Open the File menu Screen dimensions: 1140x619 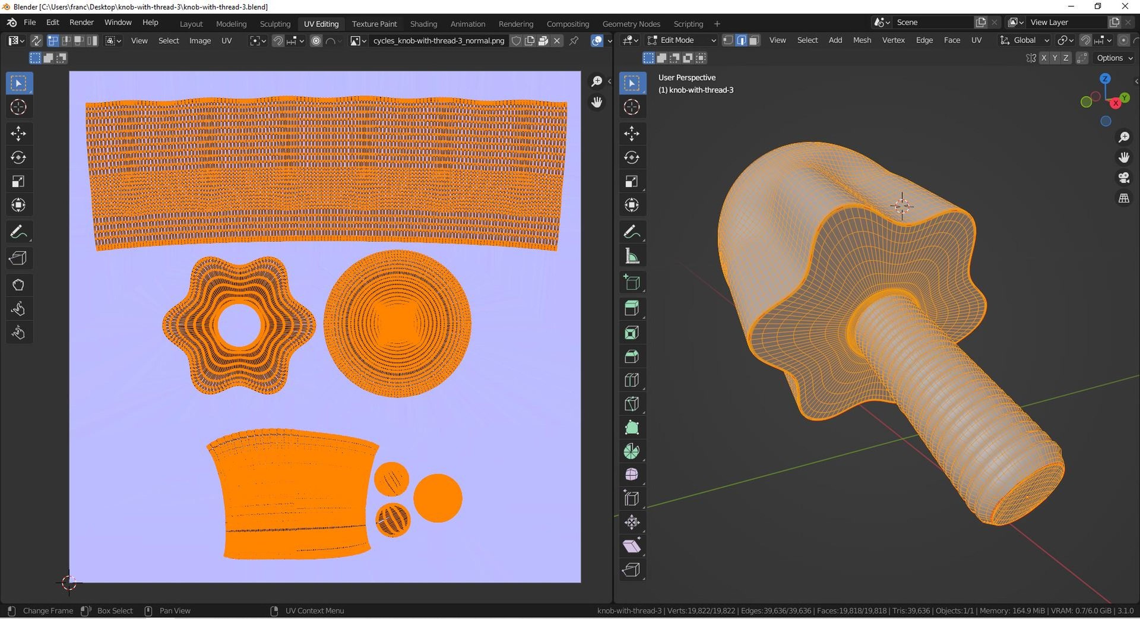point(30,22)
